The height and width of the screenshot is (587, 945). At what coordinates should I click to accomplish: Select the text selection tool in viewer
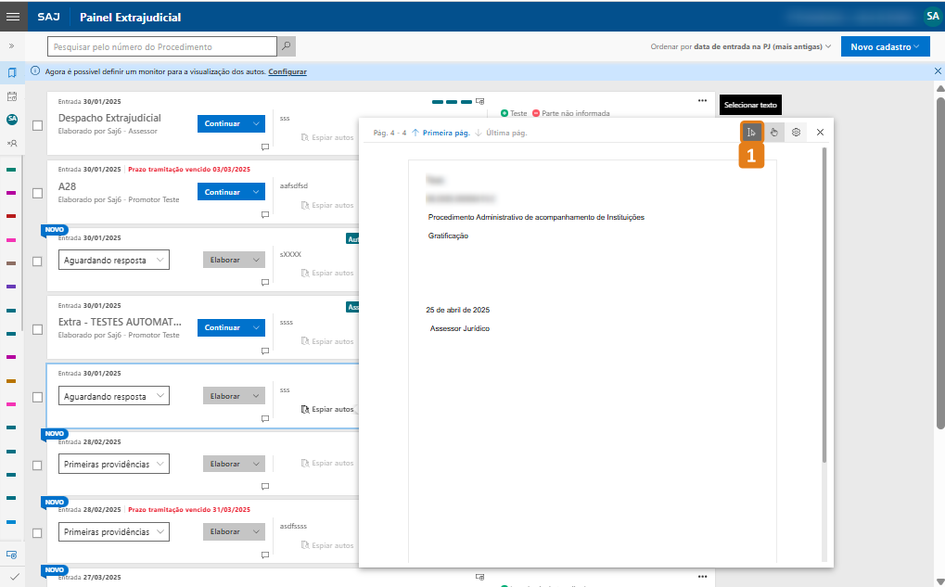point(751,133)
